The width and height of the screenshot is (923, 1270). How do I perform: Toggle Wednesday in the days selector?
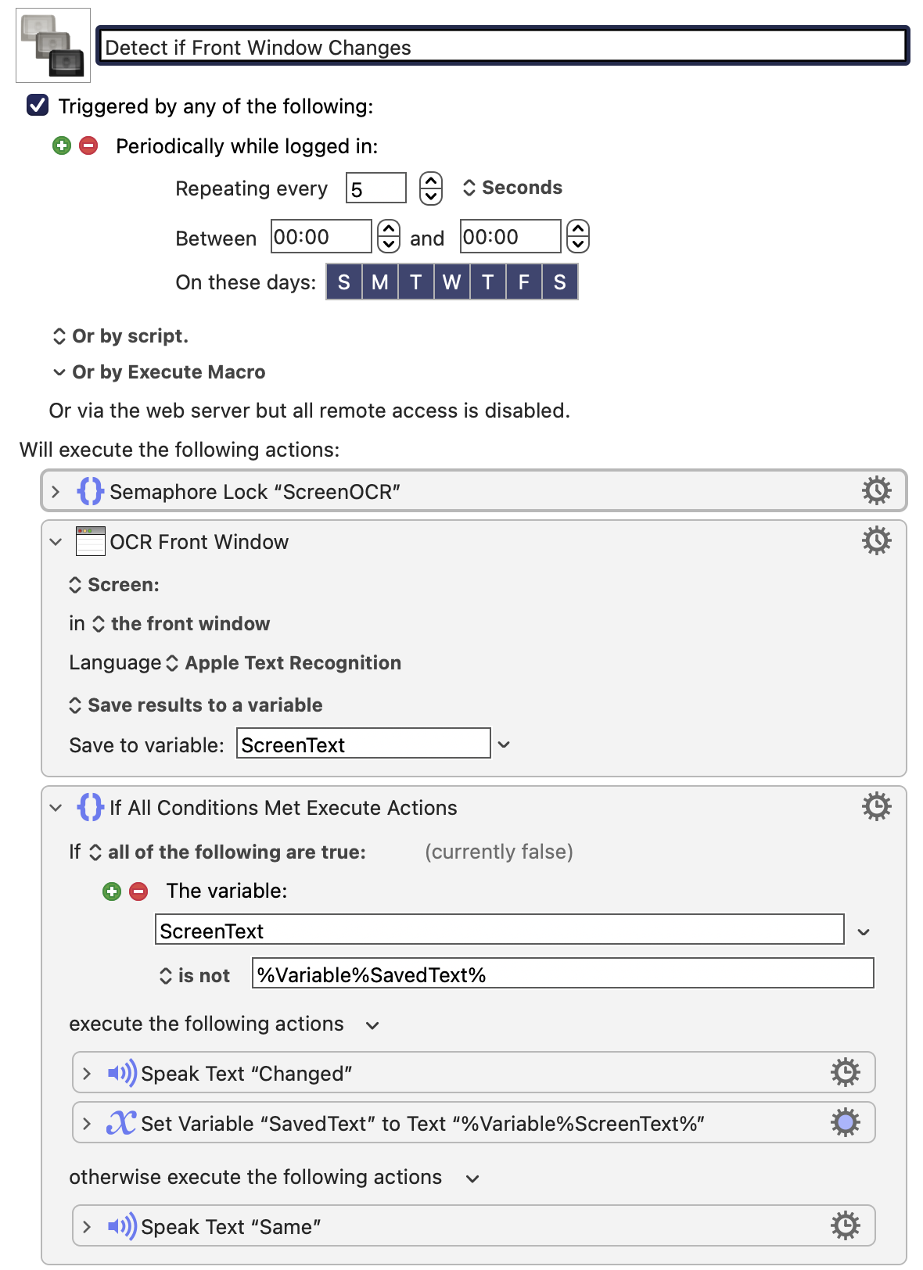pos(451,282)
